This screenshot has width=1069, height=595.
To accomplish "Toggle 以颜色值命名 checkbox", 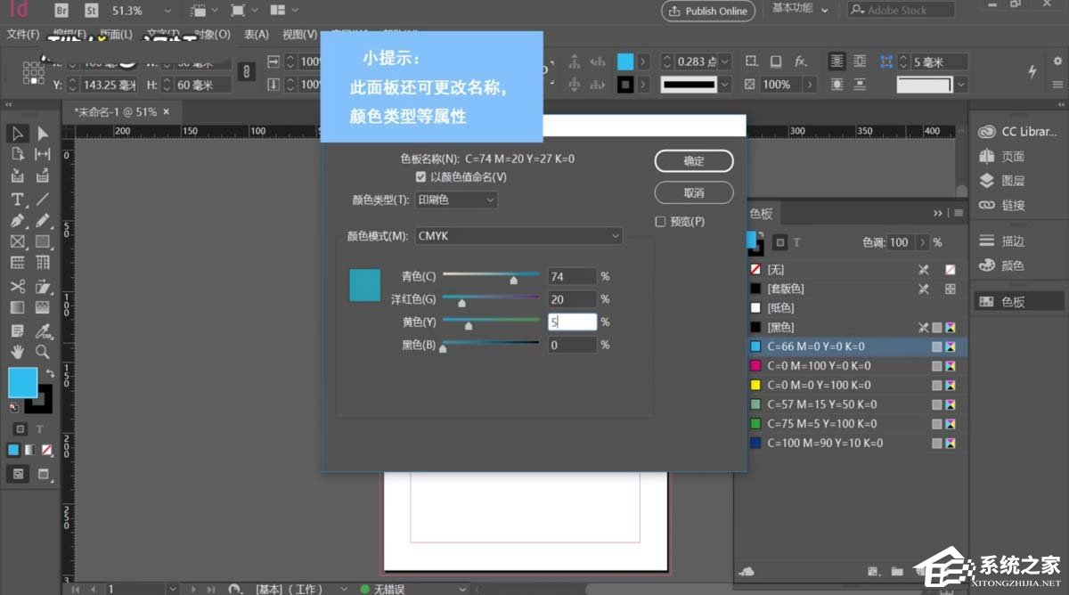I will 420,177.
